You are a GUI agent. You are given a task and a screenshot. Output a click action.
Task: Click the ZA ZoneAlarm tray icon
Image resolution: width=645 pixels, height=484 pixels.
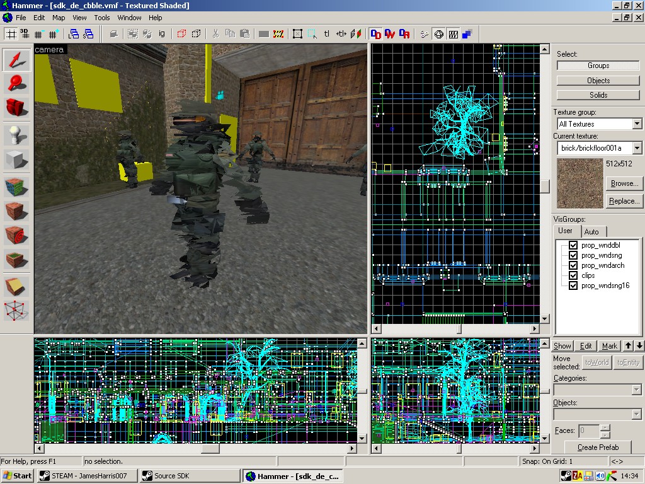point(578,476)
